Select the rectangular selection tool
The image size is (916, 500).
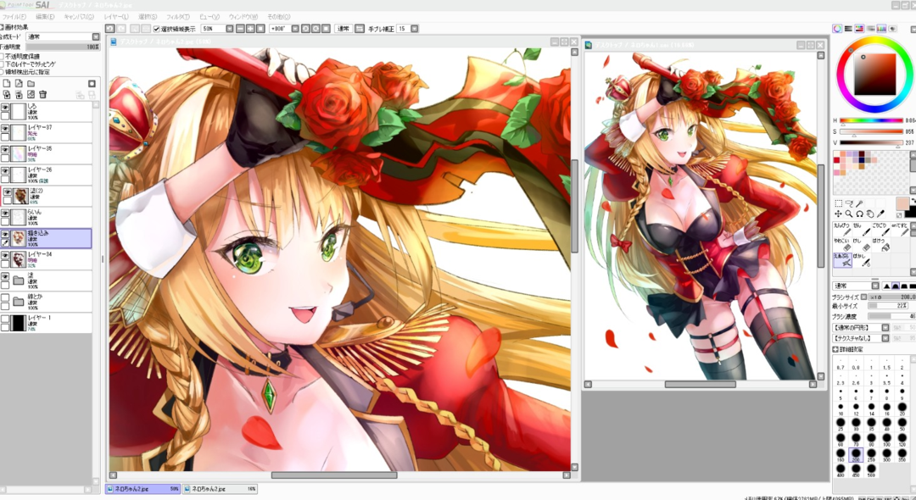(x=838, y=203)
